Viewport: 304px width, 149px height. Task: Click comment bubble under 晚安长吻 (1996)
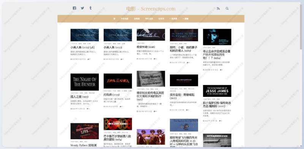click(x=155, y=59)
